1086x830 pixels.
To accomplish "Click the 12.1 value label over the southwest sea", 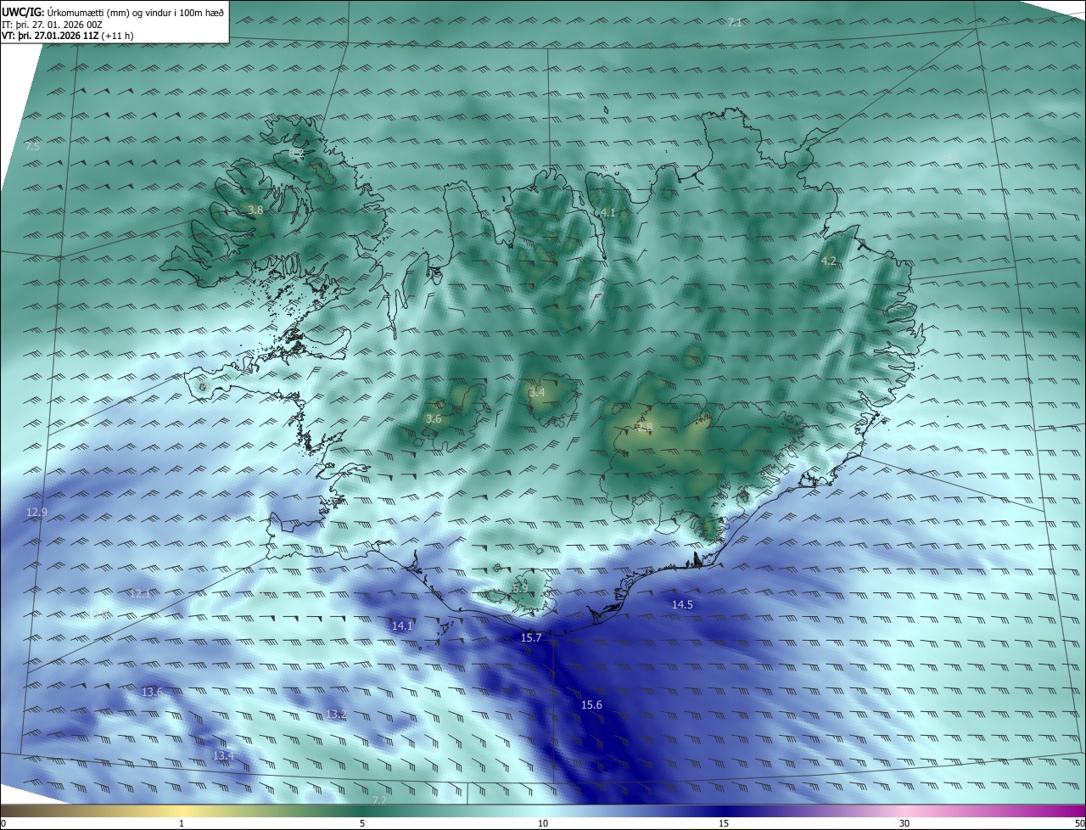I will pos(140,593).
